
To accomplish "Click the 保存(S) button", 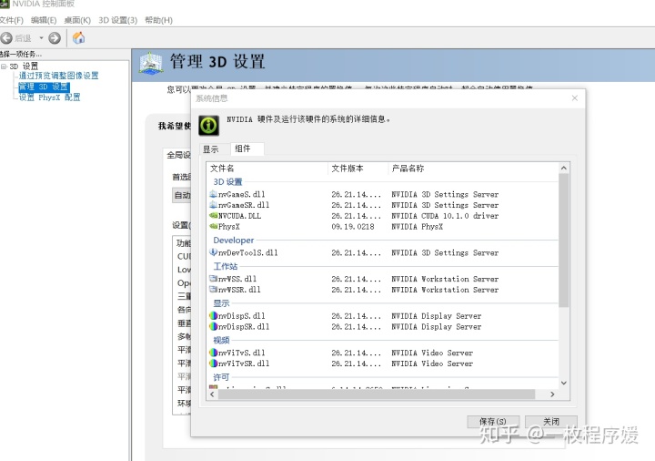I will 493,422.
